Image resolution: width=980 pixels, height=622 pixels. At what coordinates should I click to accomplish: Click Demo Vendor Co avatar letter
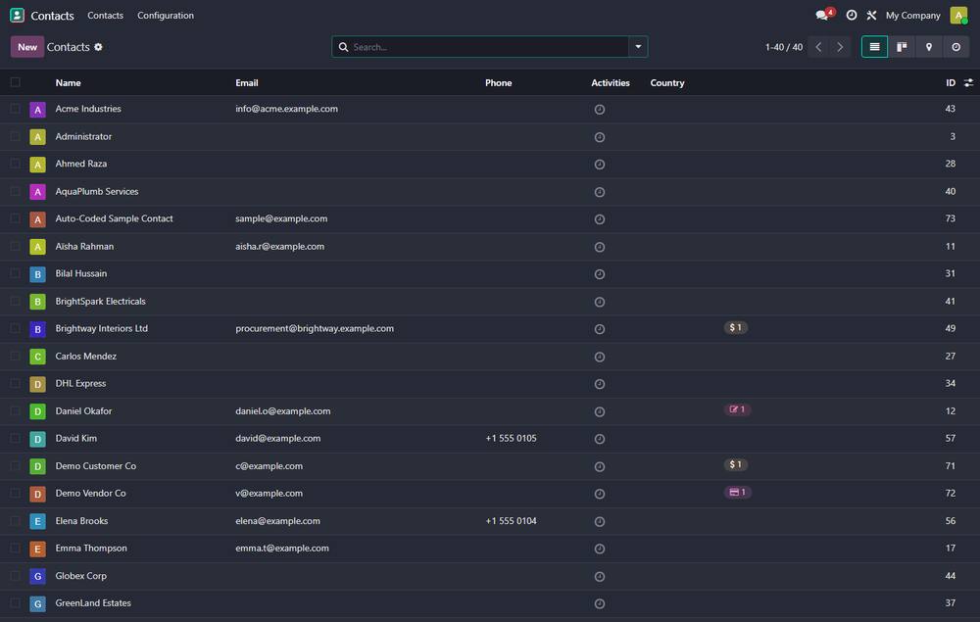[x=37, y=495]
